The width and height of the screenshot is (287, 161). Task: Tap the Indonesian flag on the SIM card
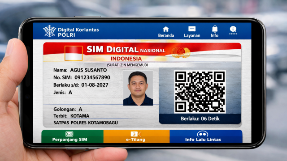pyautogui.click(x=74, y=53)
